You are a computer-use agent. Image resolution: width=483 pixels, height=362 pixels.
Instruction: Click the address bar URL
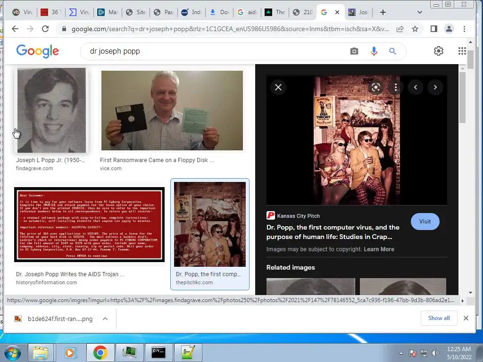click(230, 29)
